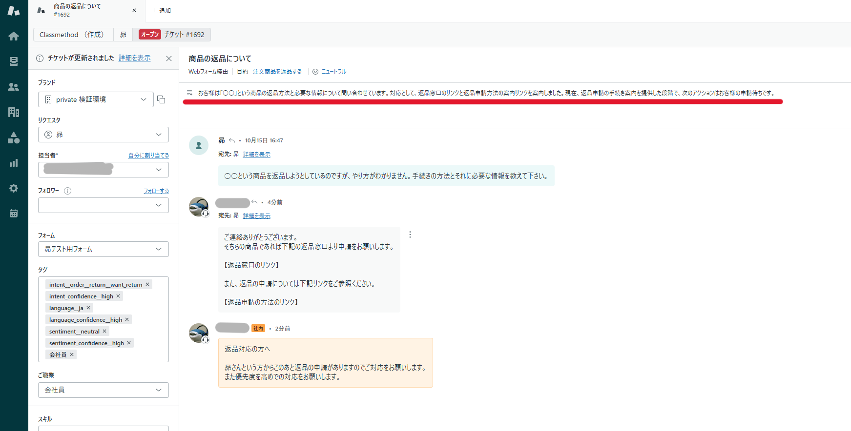Open the Reporting bar chart icon
Viewport: 851px width, 431px height.
[14, 163]
